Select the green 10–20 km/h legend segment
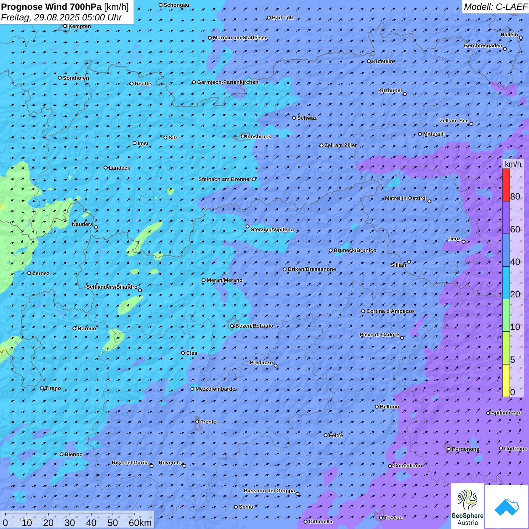Screen dimensions: 529x529 (x=506, y=316)
